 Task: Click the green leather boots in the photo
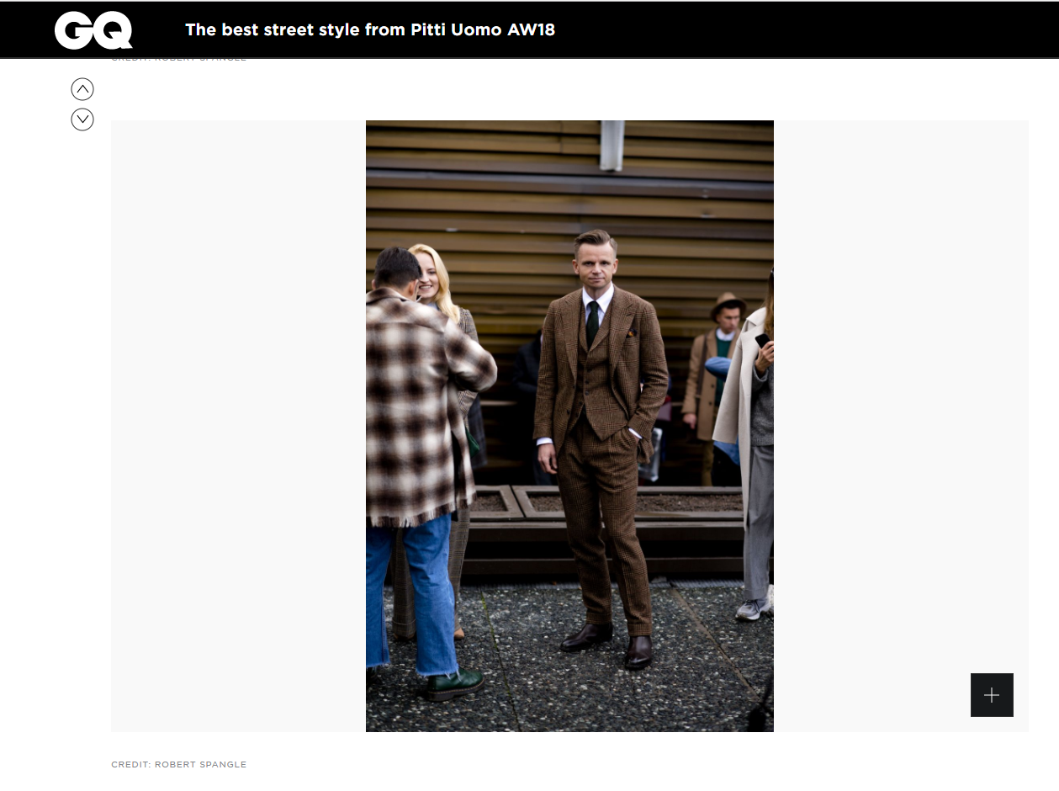click(453, 683)
